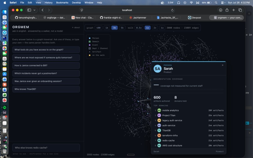Image resolution: width=253 pixels, height=158 pixels.
Task: Set walk speed to 0.5x
Action: [x=139, y=28]
